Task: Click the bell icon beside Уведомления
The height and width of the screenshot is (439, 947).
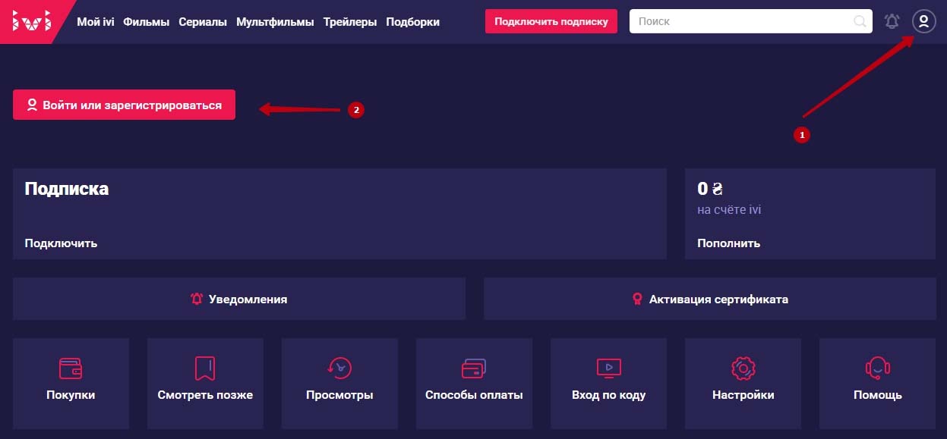Action: tap(197, 299)
